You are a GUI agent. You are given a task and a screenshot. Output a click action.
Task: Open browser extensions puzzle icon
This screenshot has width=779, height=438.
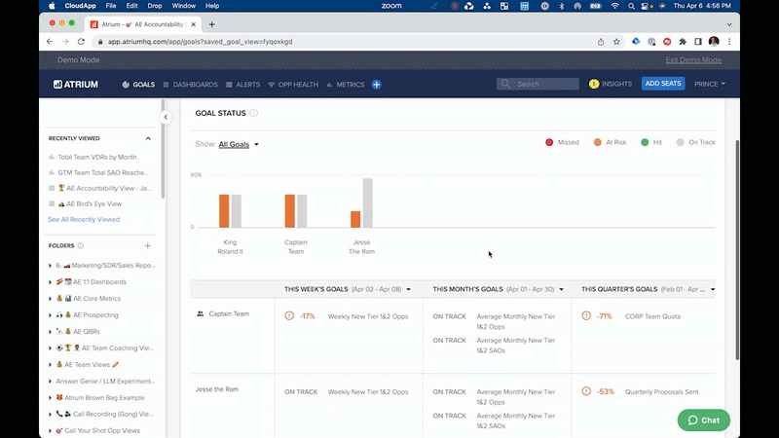pyautogui.click(x=683, y=42)
